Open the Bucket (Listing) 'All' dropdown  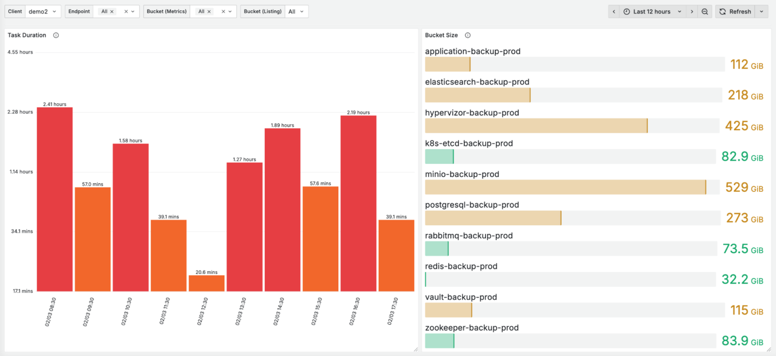296,12
